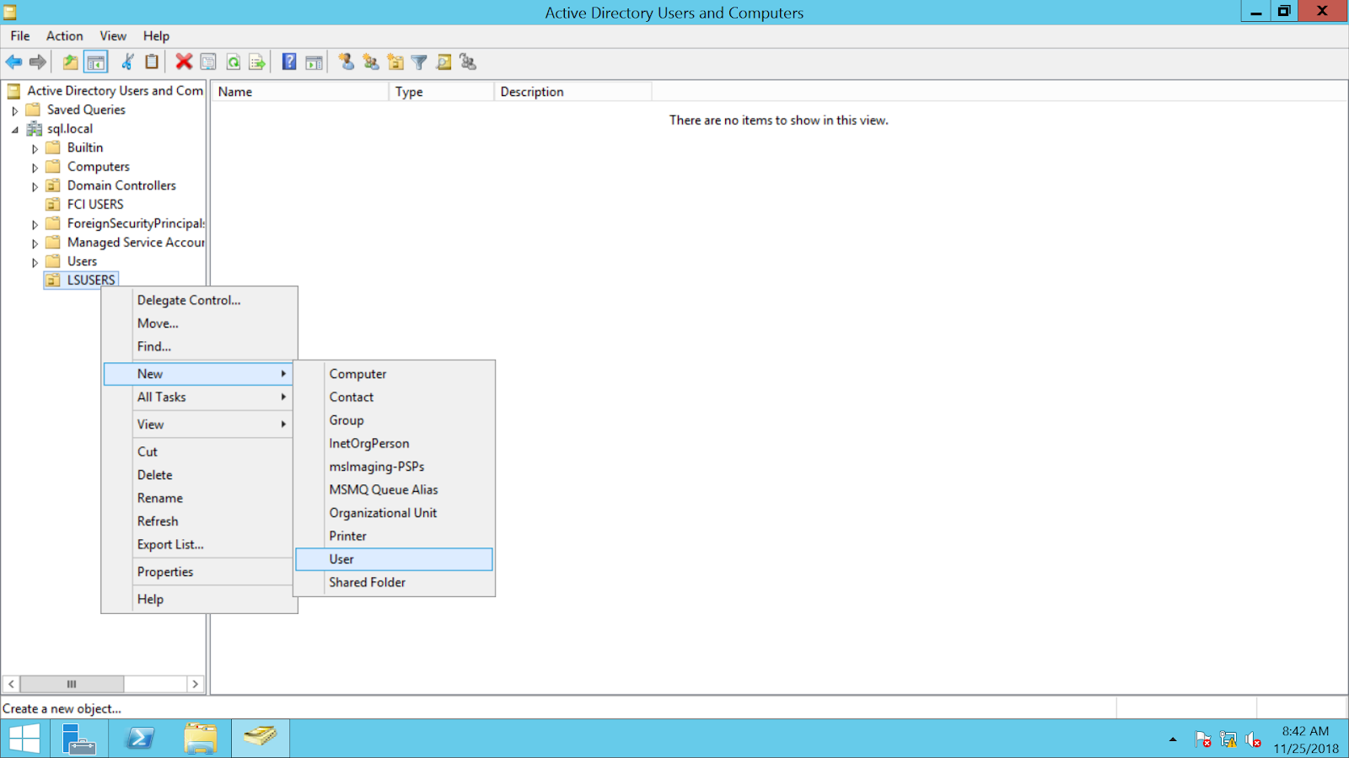1349x758 pixels.
Task: Open the Action menu
Action: coord(64,35)
